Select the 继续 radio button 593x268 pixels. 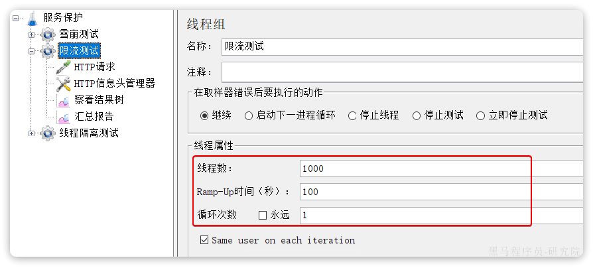tap(204, 115)
